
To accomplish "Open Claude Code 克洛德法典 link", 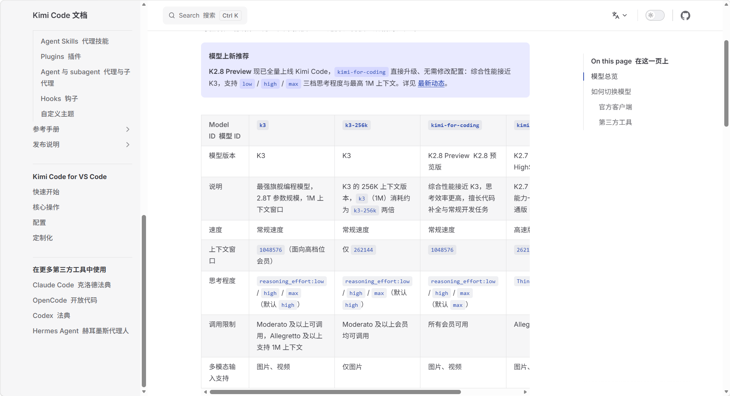I will tap(72, 285).
